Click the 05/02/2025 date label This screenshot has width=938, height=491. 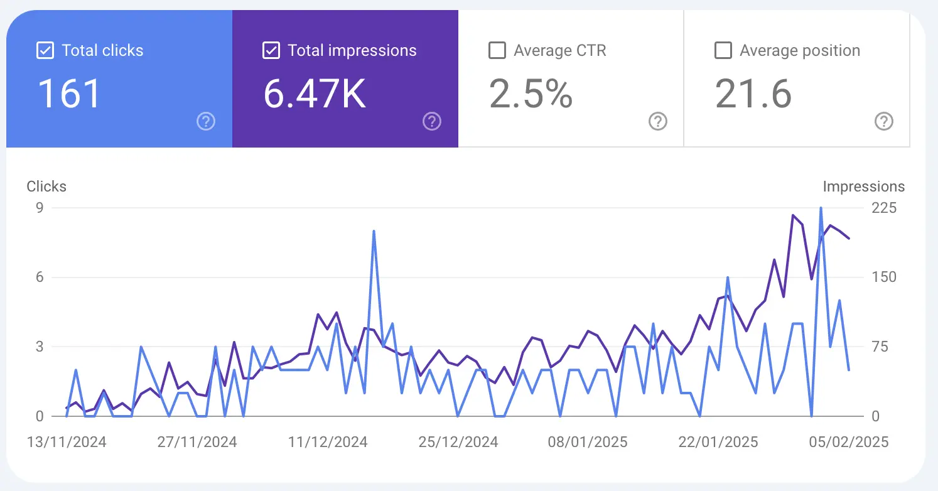click(849, 442)
